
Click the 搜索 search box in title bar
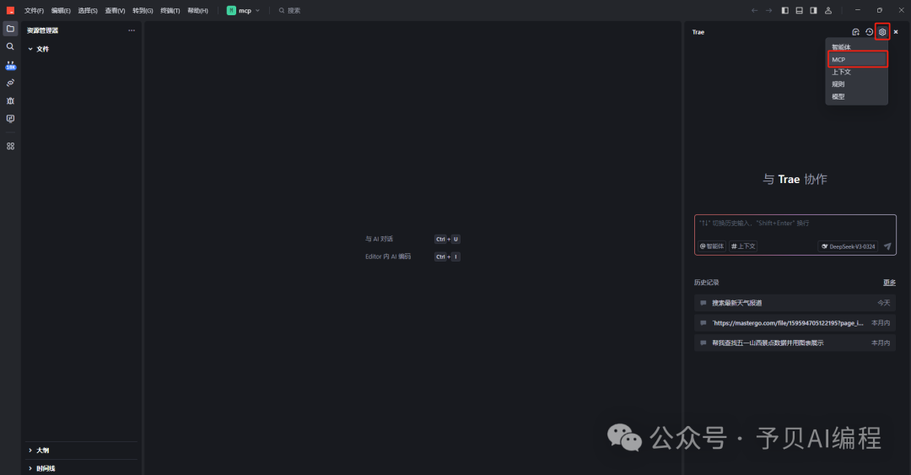(x=289, y=10)
